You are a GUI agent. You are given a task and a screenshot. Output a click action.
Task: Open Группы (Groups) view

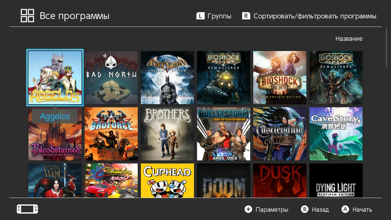point(219,16)
